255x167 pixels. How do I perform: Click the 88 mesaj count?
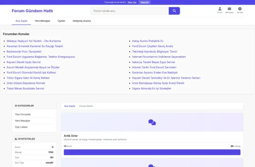pyautogui.click(x=235, y=146)
